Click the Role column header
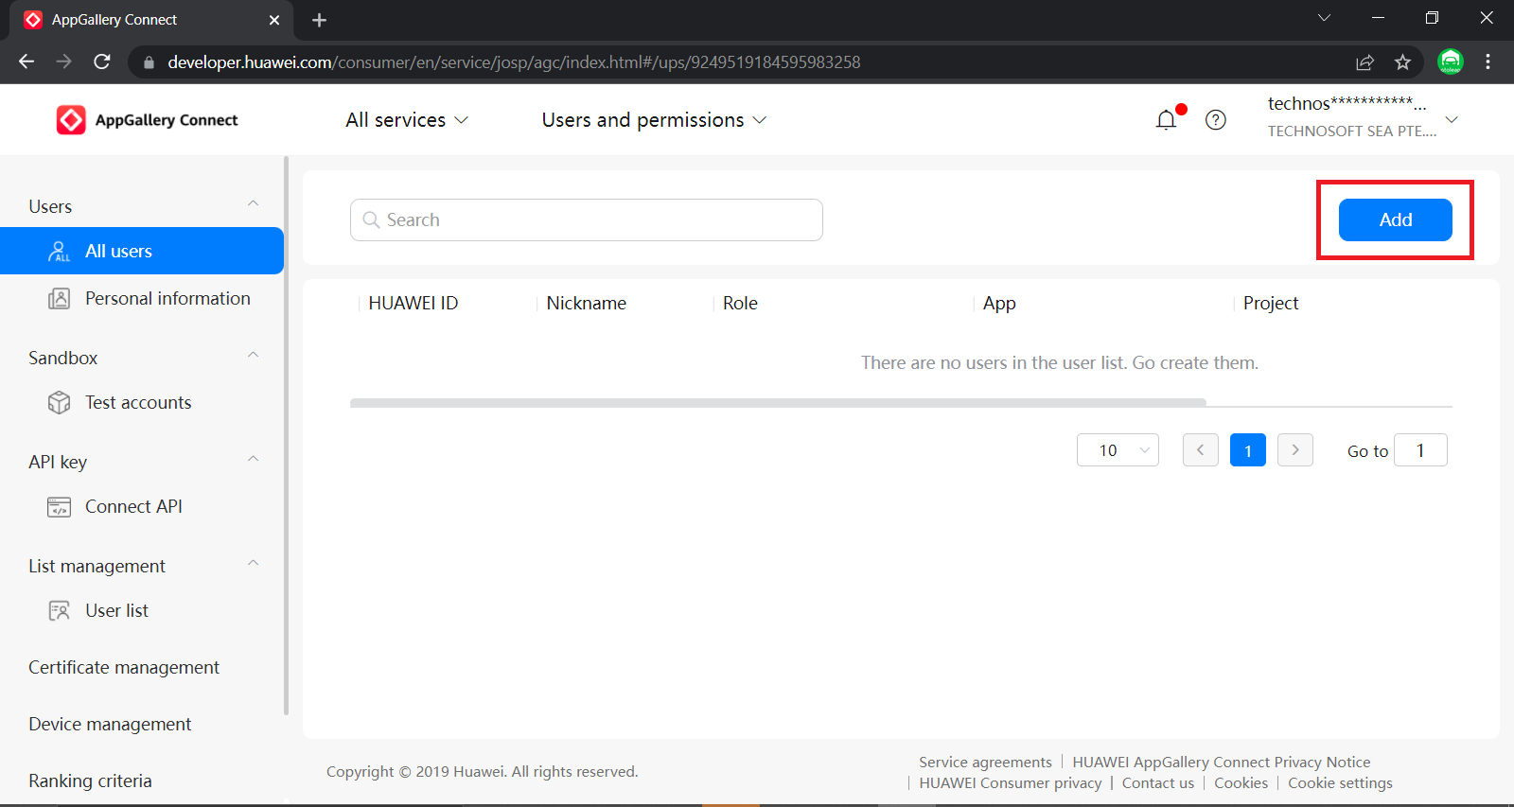This screenshot has height=807, width=1514. 740,304
